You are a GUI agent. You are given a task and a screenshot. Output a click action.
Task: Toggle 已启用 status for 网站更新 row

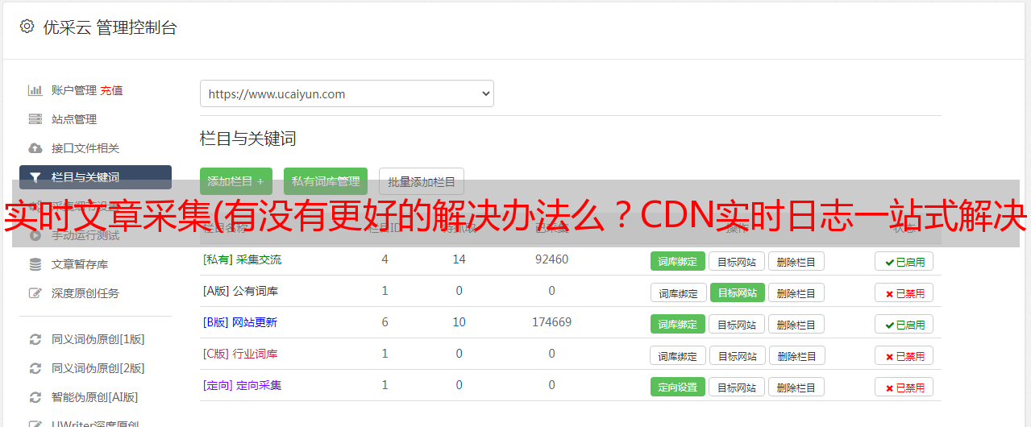[904, 324]
